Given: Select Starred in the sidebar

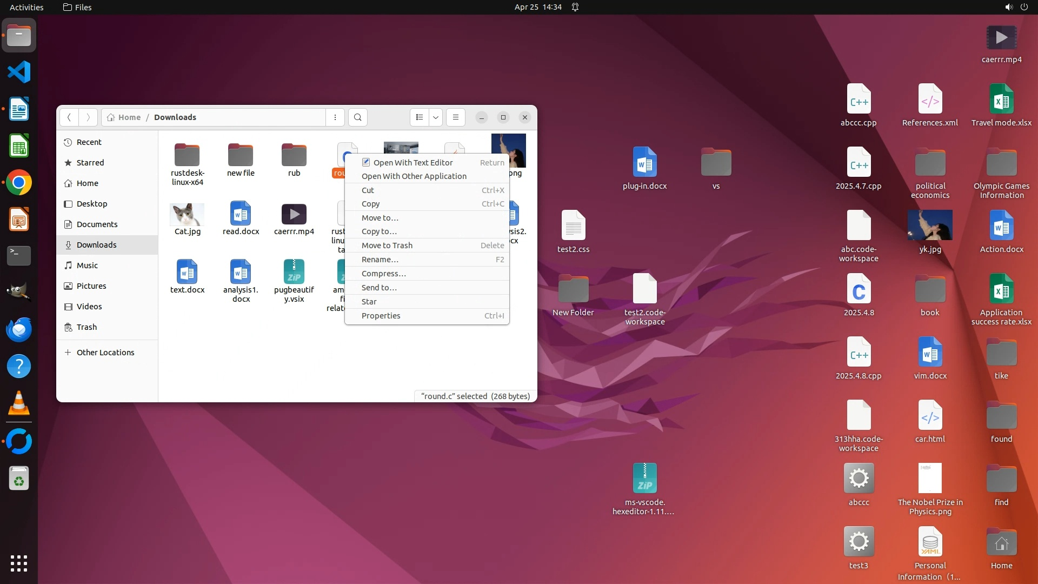Looking at the screenshot, I should tap(90, 163).
